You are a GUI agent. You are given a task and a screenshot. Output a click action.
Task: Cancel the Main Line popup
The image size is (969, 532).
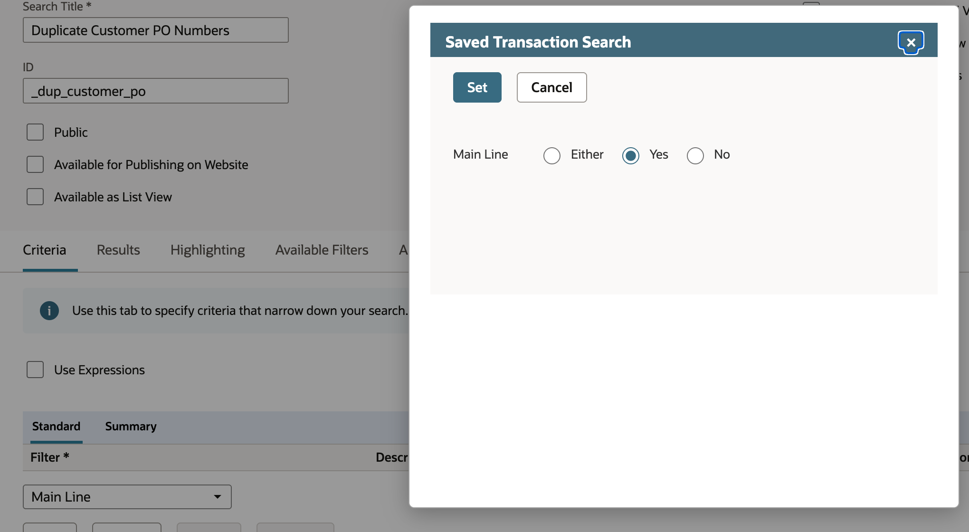pyautogui.click(x=551, y=87)
